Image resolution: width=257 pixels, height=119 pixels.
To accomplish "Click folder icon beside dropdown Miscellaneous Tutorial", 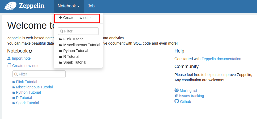I will [x=61, y=45].
